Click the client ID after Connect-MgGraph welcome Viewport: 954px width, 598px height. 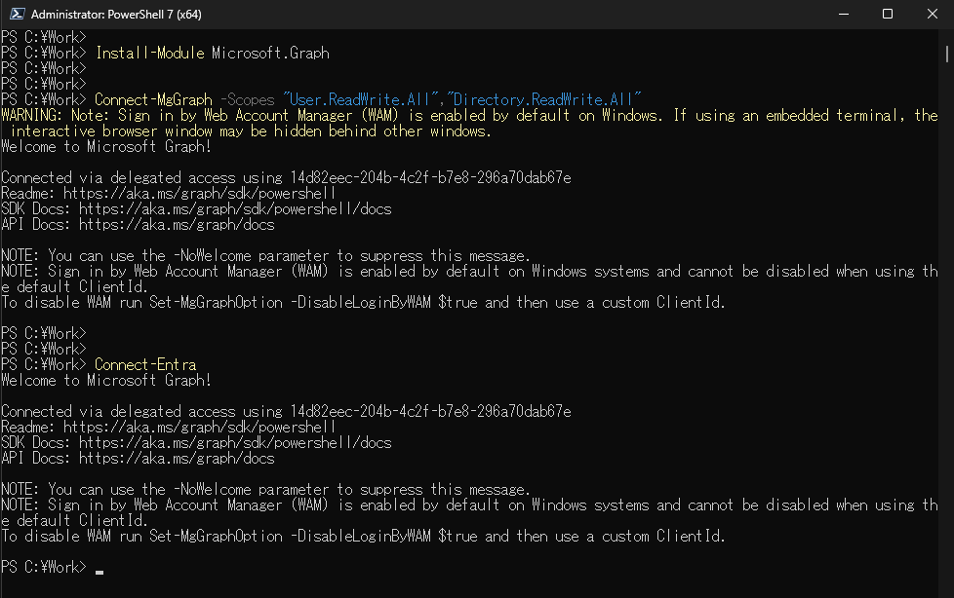[x=430, y=178]
